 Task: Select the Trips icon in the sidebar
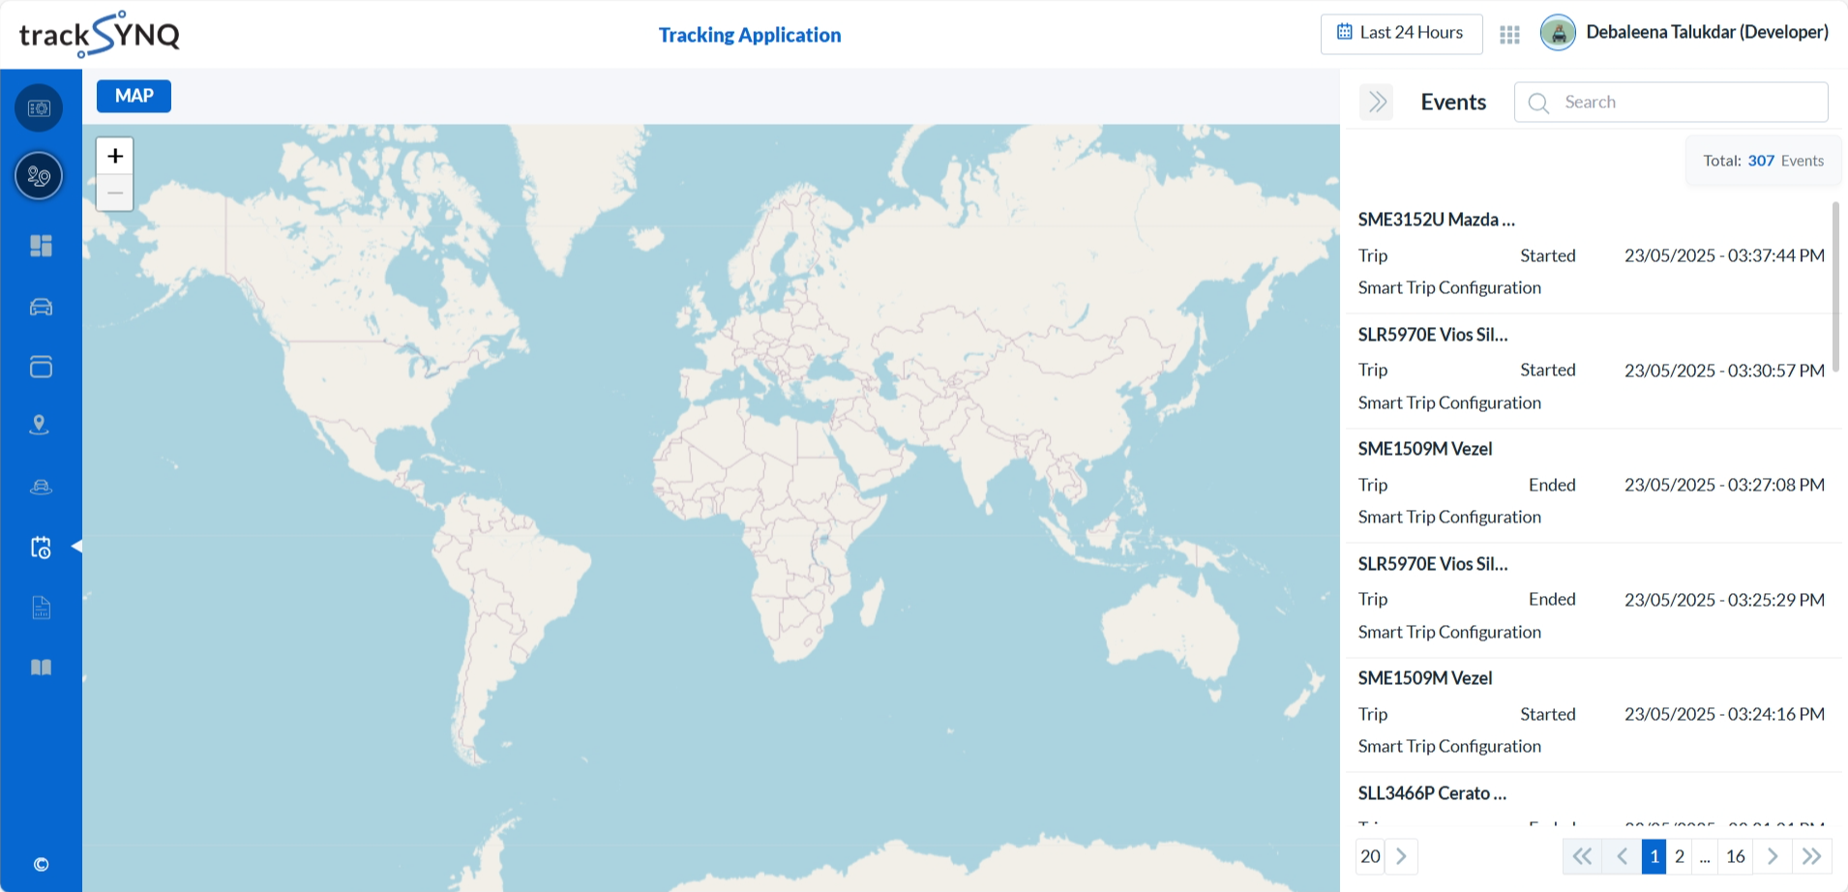(39, 176)
